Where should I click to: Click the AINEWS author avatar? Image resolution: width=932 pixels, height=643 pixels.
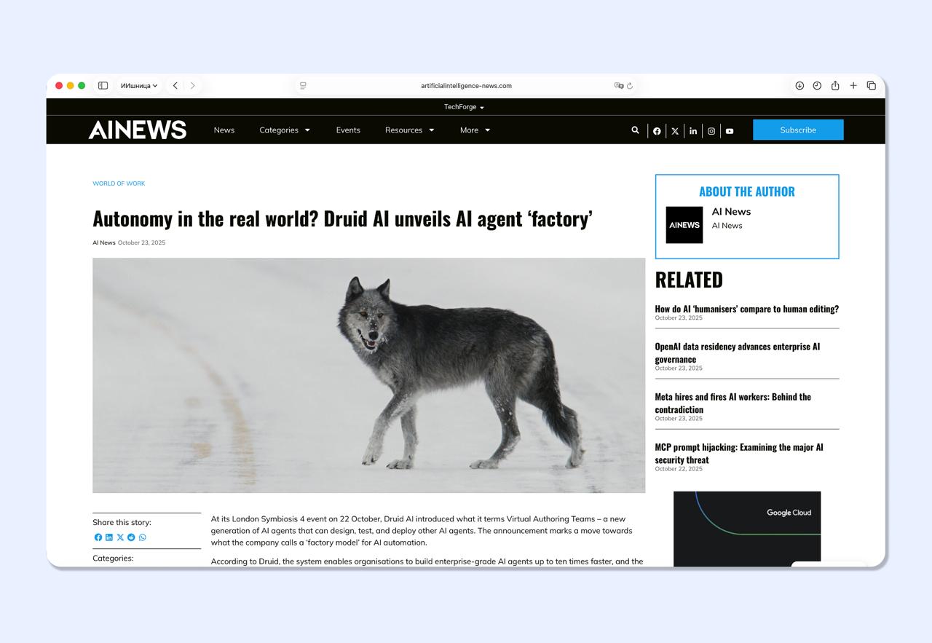[x=684, y=225]
